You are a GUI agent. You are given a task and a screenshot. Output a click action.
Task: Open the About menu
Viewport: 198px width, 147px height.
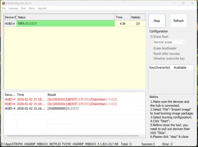point(32,8)
